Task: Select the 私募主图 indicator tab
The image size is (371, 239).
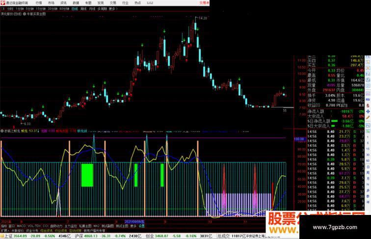Action: [85, 226]
